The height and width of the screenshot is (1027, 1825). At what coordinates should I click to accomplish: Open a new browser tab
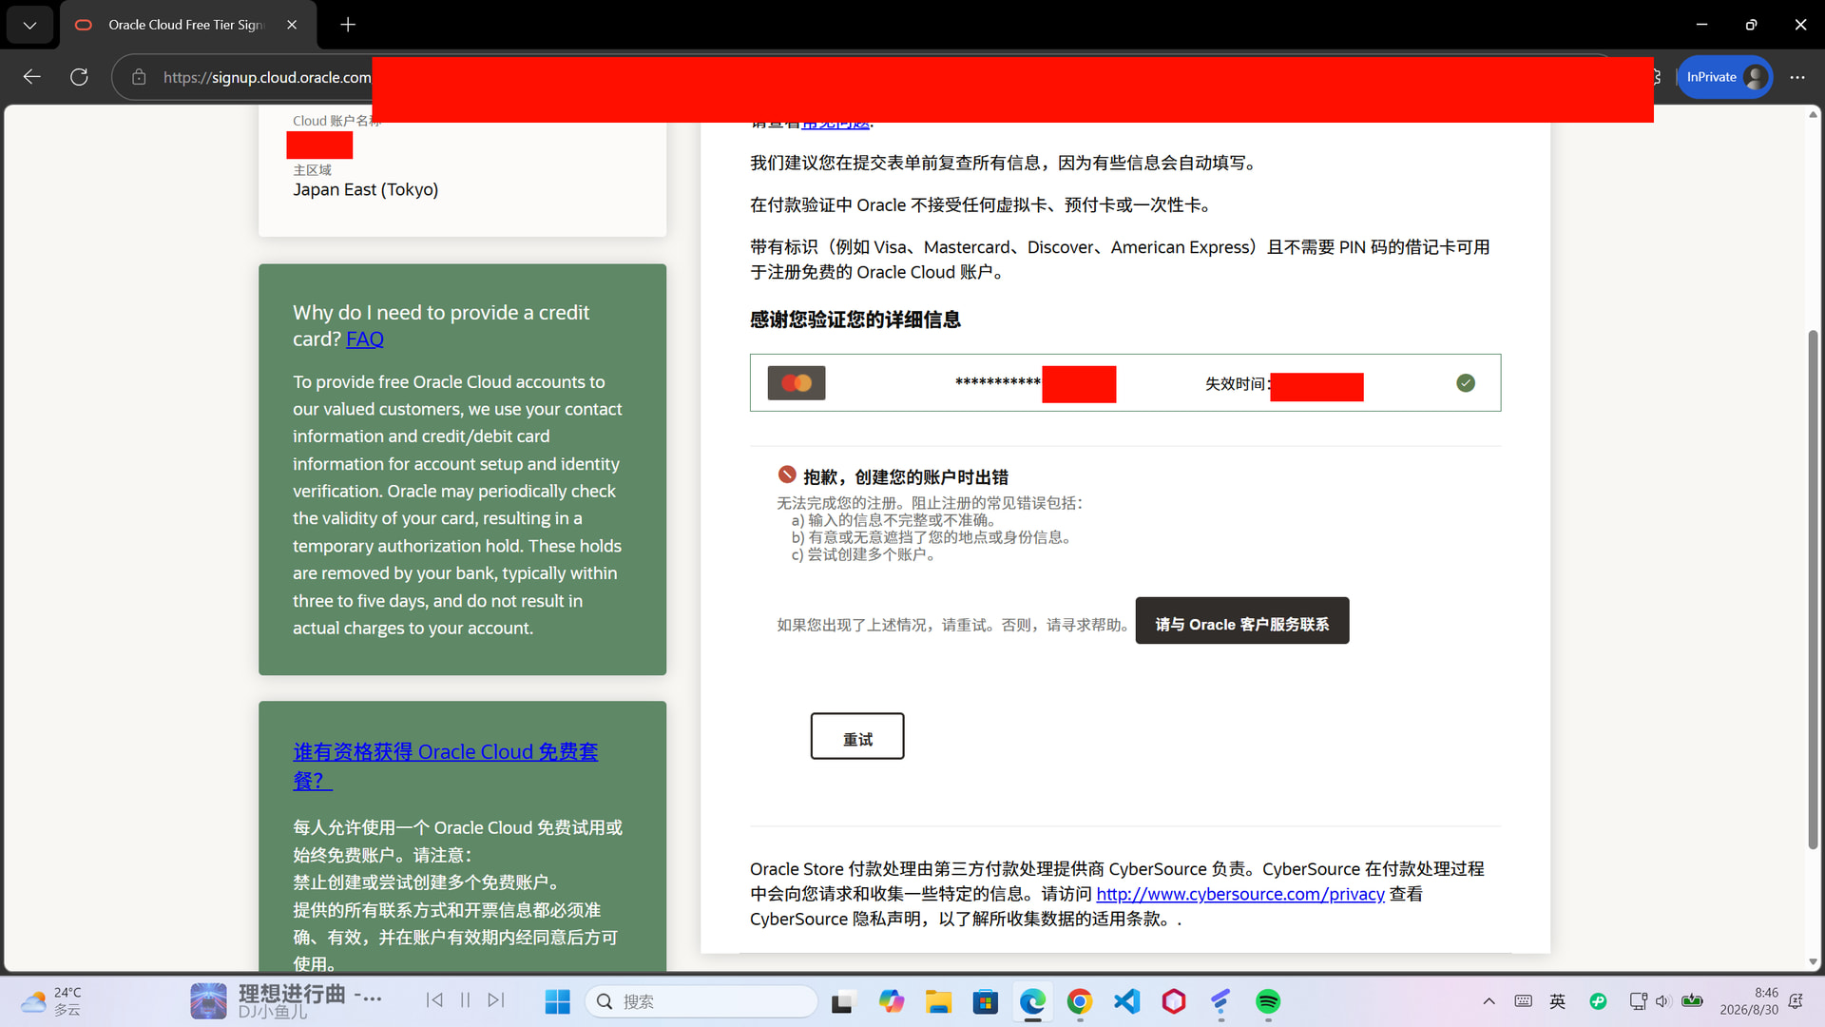[x=348, y=25]
